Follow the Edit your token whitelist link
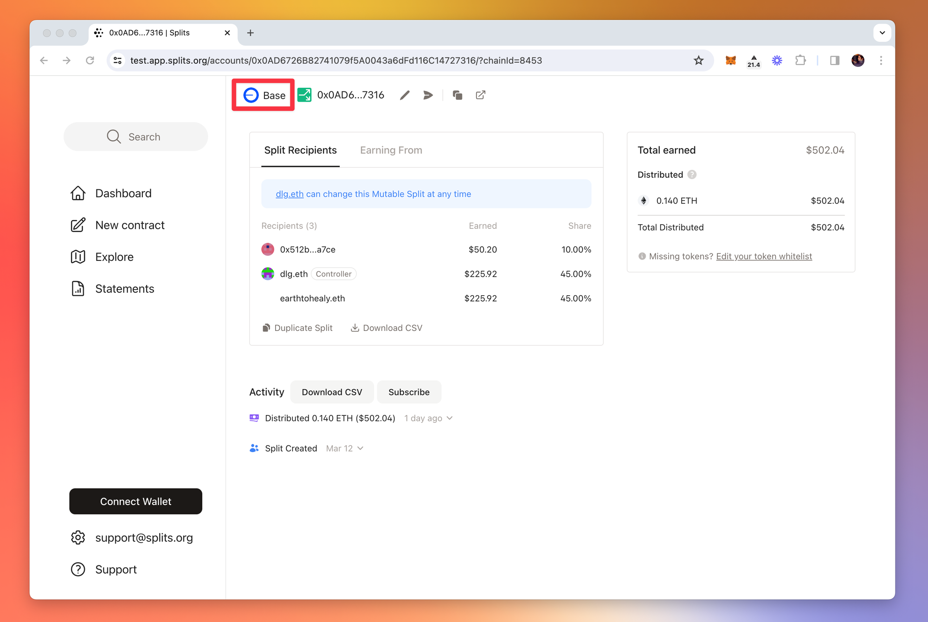This screenshot has width=928, height=622. coord(764,256)
